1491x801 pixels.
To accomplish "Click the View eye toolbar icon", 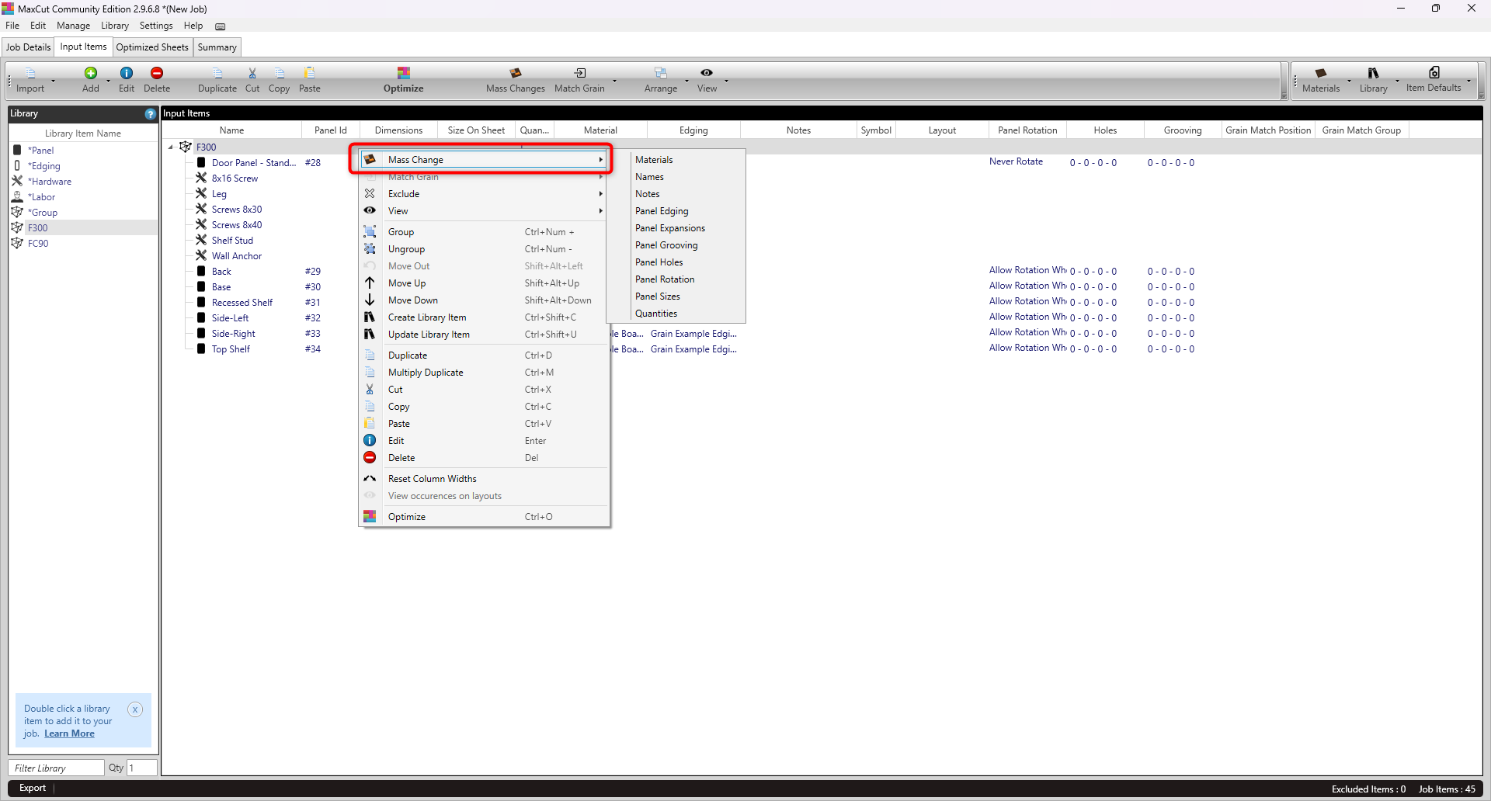I will coord(707,72).
